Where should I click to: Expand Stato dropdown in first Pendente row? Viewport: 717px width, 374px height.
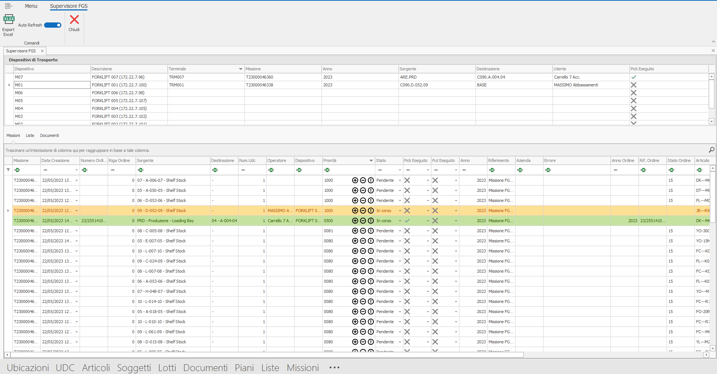click(400, 180)
